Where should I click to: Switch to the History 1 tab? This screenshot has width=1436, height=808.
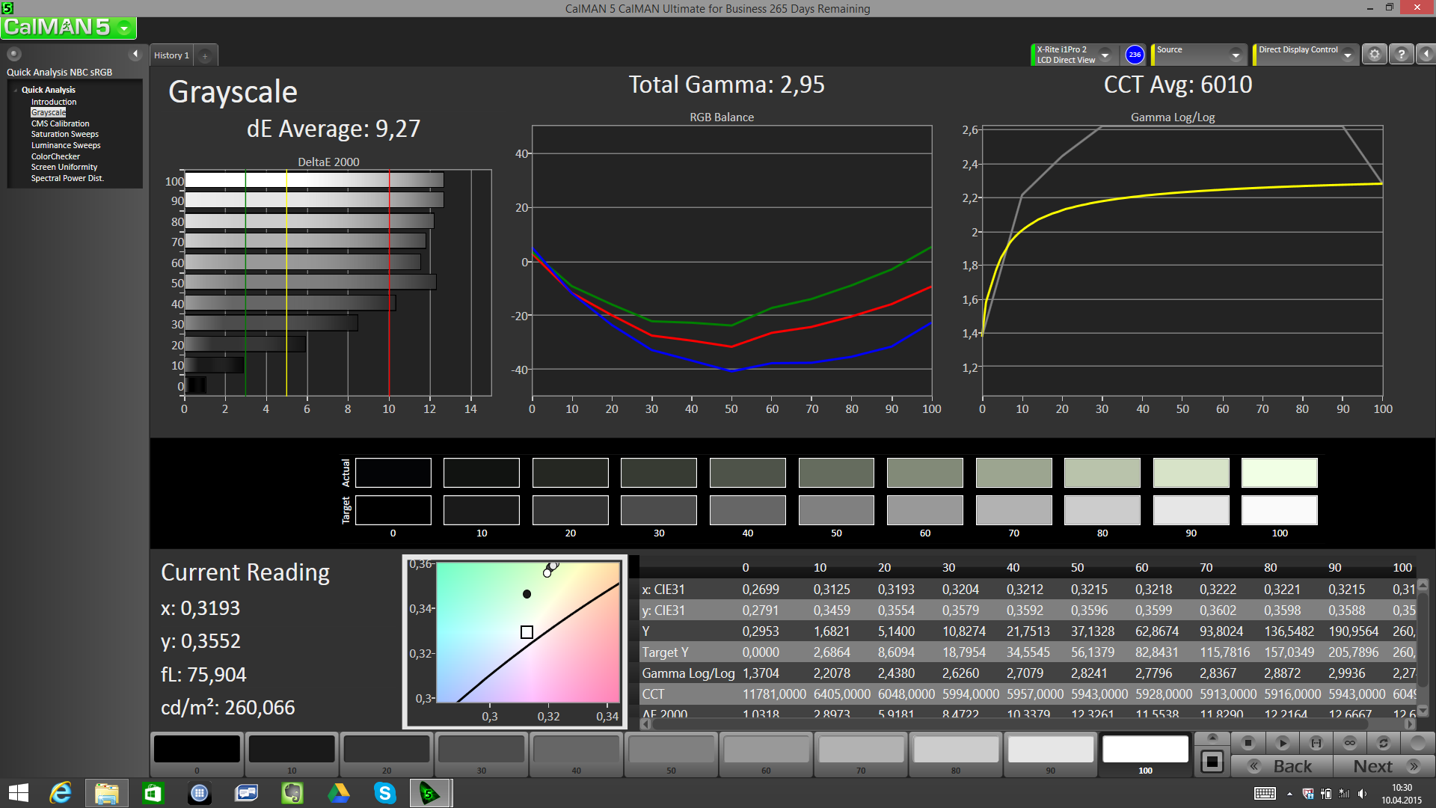tap(171, 55)
